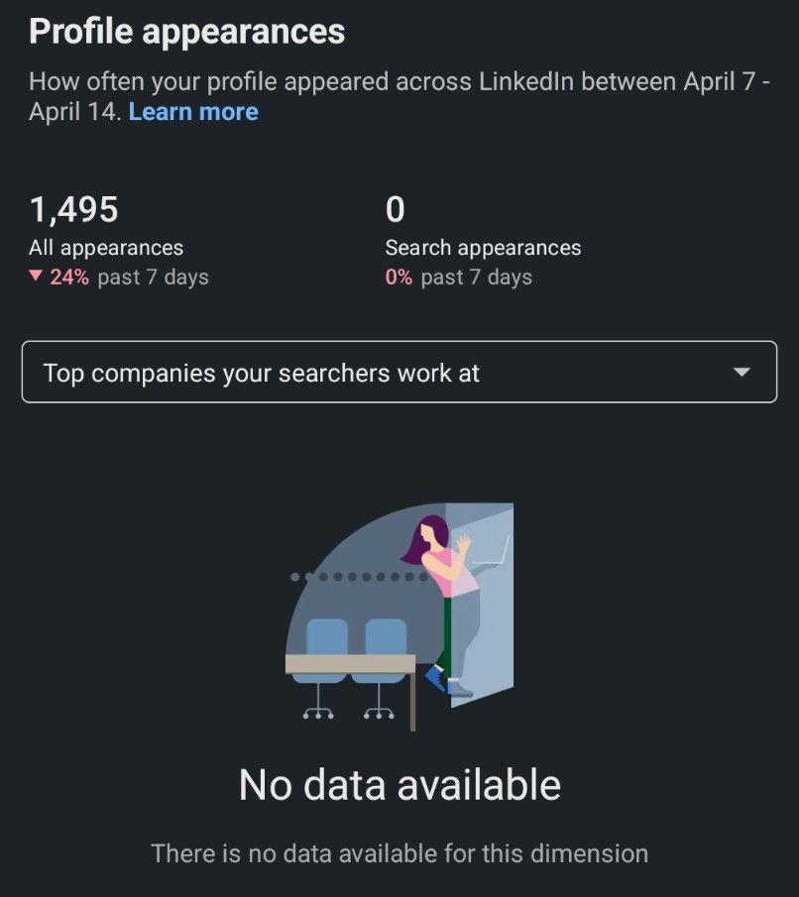799x897 pixels.
Task: Click the 0% search change indicator
Action: [x=399, y=278]
